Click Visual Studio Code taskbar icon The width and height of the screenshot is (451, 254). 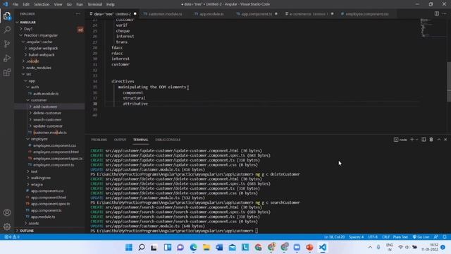[x=323, y=248]
